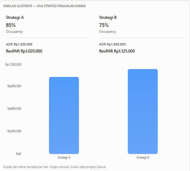
Task: Click ADR Rp1.500.000 label
Action: tap(112, 44)
